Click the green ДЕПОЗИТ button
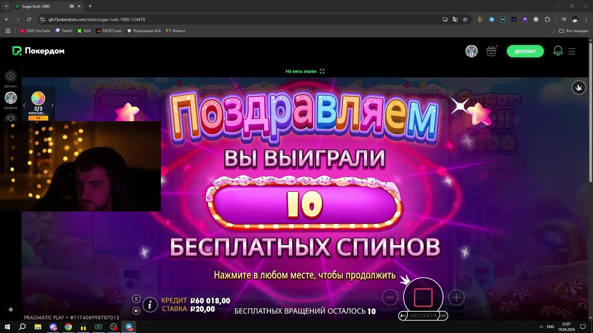The width and height of the screenshot is (593, 333). pyautogui.click(x=525, y=51)
